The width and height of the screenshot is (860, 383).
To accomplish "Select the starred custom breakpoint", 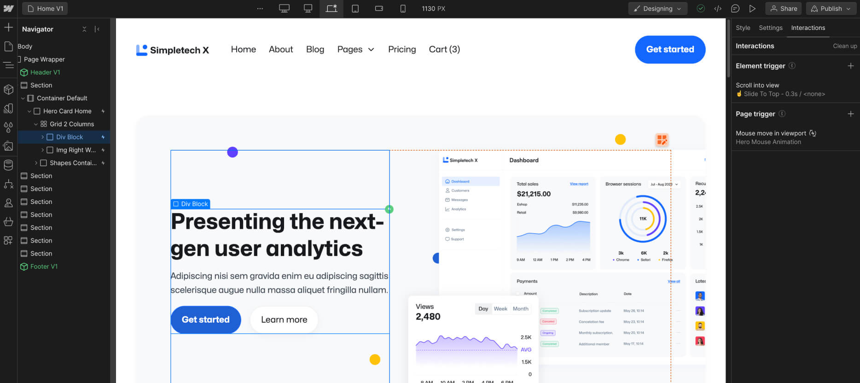I will (331, 9).
